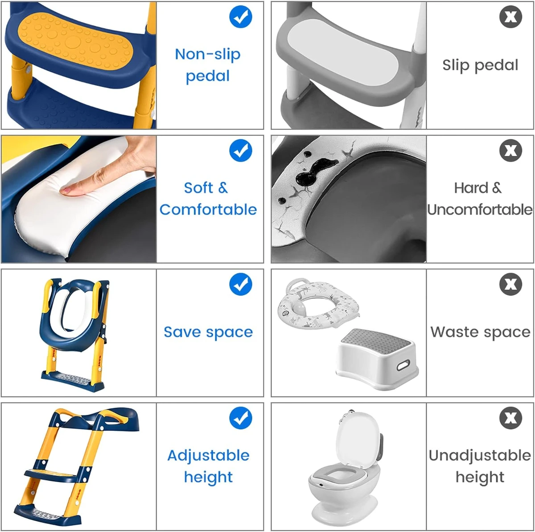Open the orange non-slip pedal photo

click(79, 65)
